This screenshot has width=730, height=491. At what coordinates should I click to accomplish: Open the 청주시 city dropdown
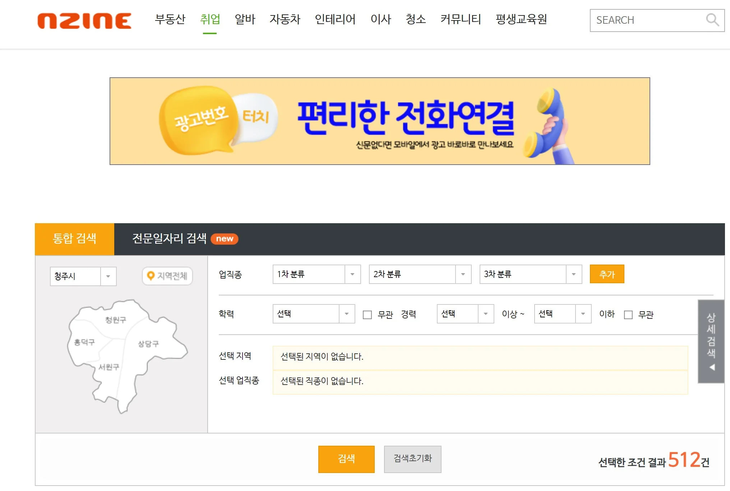click(83, 276)
